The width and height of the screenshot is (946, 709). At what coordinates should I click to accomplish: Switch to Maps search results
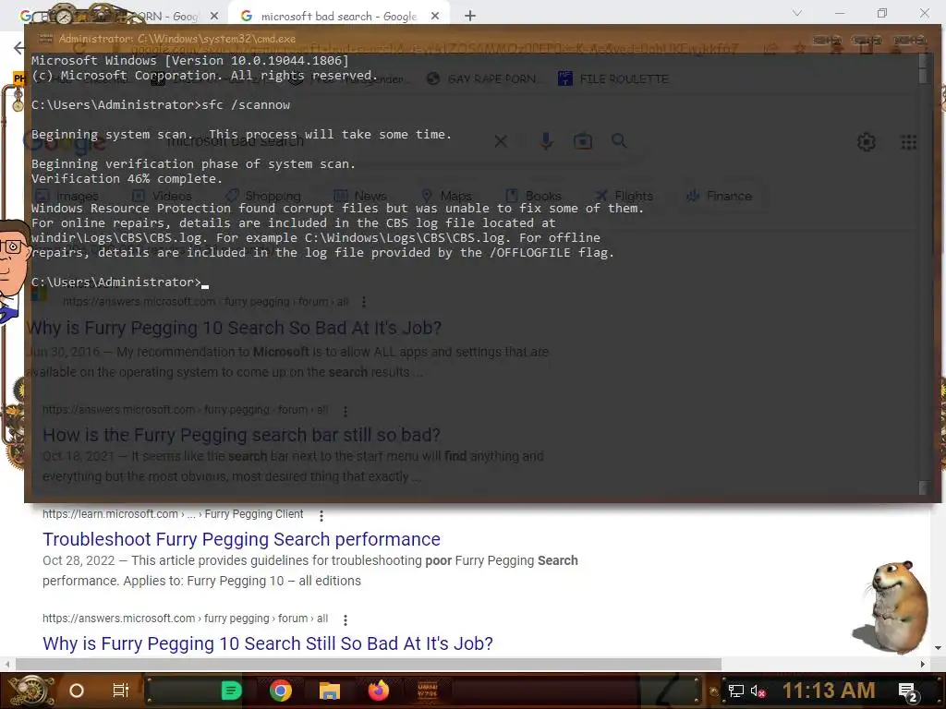(x=446, y=196)
